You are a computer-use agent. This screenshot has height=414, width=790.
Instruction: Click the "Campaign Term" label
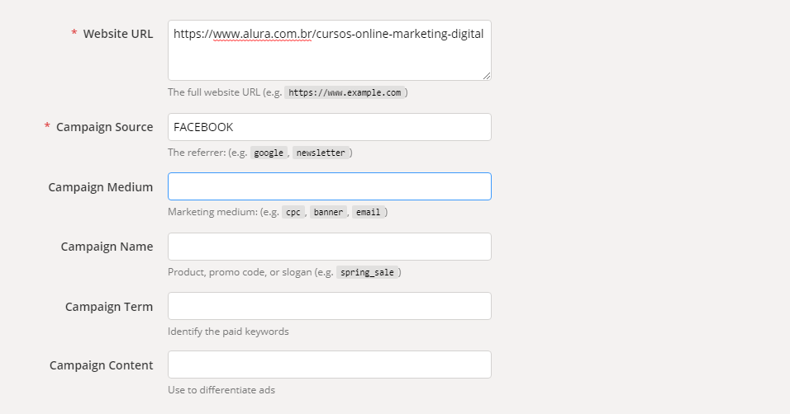(109, 307)
